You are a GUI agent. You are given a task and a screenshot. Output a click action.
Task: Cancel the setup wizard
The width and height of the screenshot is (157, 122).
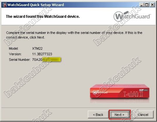143,115
